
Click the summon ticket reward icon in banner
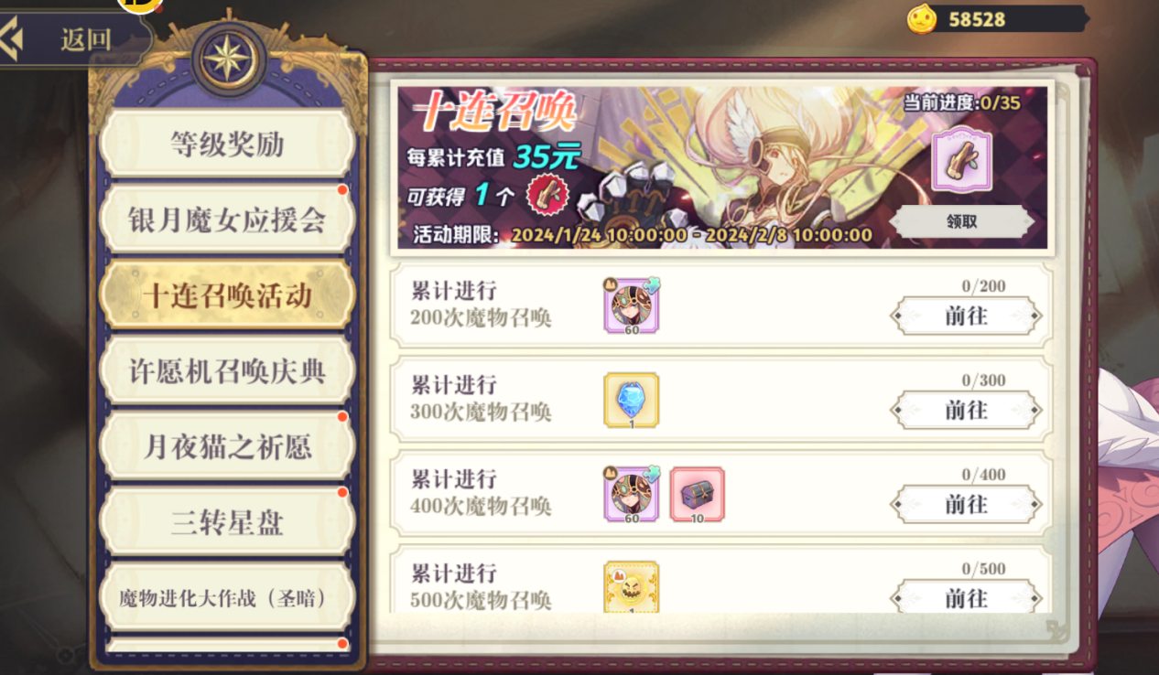tap(961, 161)
